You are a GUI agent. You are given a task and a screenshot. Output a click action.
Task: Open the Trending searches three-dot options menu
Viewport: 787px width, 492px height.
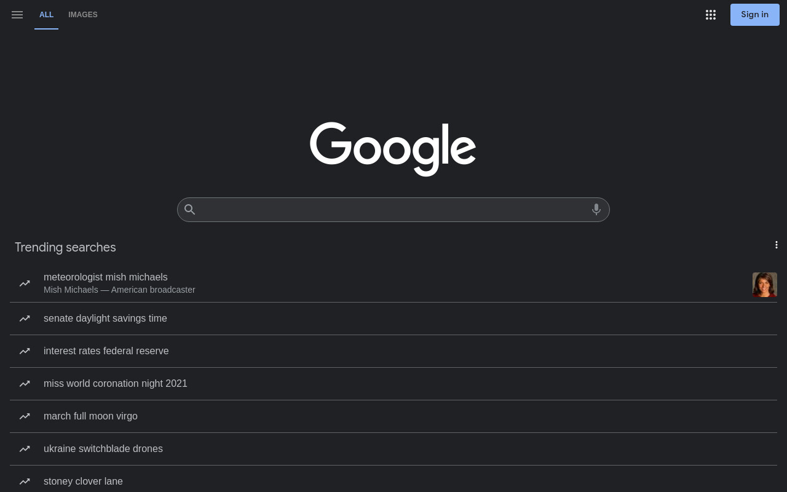[x=777, y=245]
